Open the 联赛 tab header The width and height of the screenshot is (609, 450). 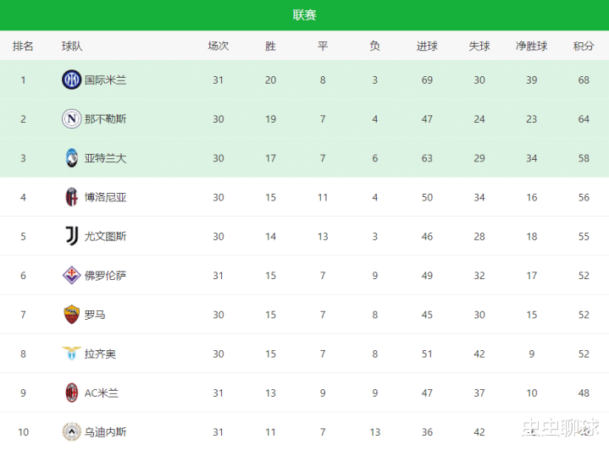click(305, 15)
